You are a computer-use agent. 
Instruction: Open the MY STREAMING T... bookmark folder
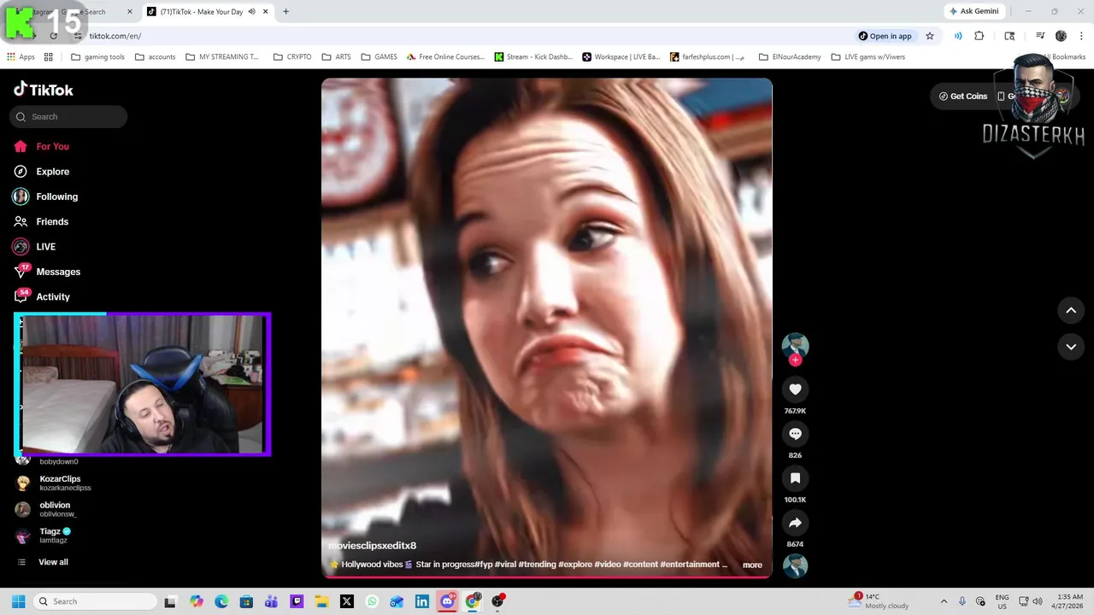[x=221, y=57]
